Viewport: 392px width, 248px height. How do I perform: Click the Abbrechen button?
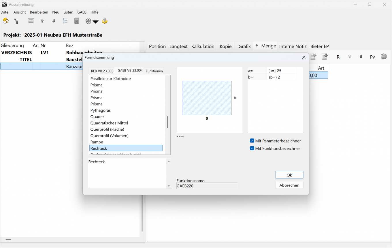point(289,185)
